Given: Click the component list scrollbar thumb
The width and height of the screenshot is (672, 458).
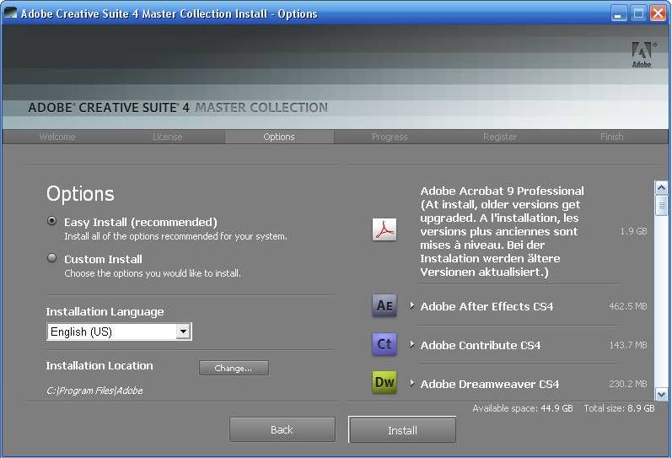Looking at the screenshot, I should [x=661, y=206].
